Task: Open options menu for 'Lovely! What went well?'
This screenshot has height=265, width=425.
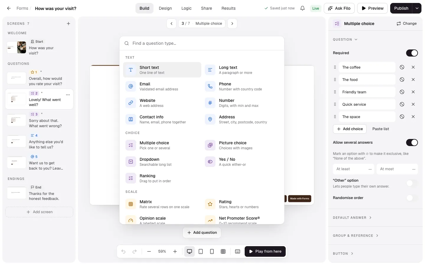Action: coord(68,95)
